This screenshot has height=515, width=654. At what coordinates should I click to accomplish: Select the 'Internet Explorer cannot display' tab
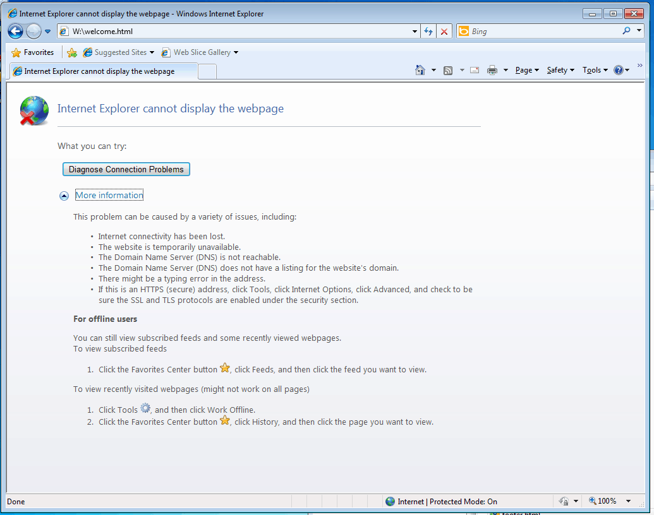pos(103,71)
